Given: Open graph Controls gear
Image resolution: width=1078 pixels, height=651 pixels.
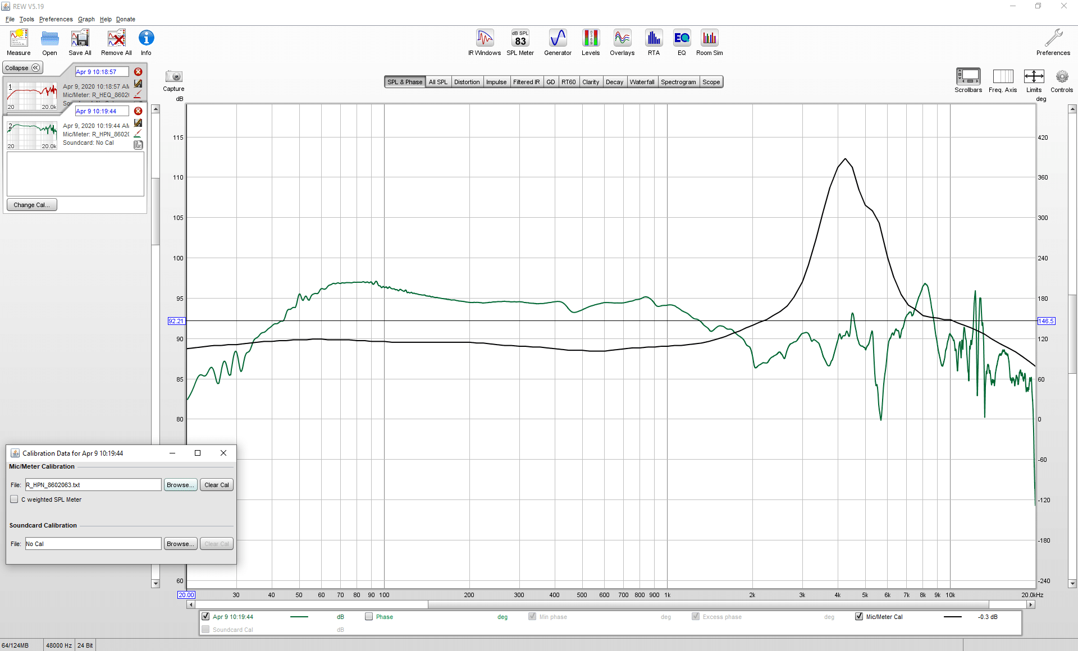Looking at the screenshot, I should tap(1061, 81).
